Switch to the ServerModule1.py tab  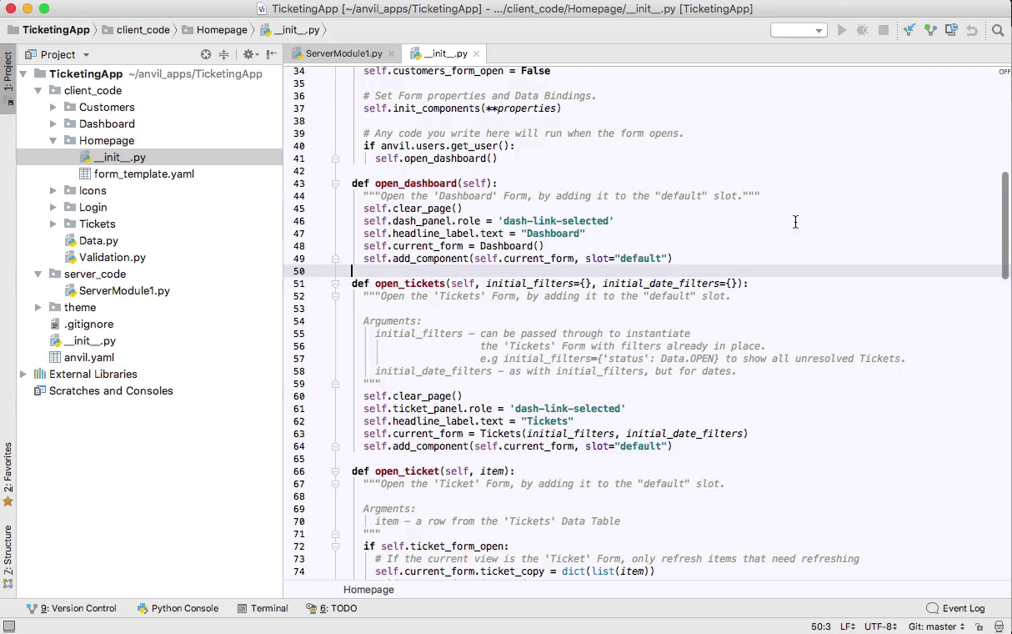(x=345, y=53)
